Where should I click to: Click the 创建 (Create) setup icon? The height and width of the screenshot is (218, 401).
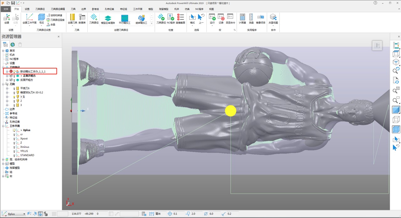7,18
